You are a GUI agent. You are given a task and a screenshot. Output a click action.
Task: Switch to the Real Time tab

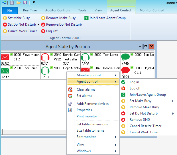pos(30,10)
